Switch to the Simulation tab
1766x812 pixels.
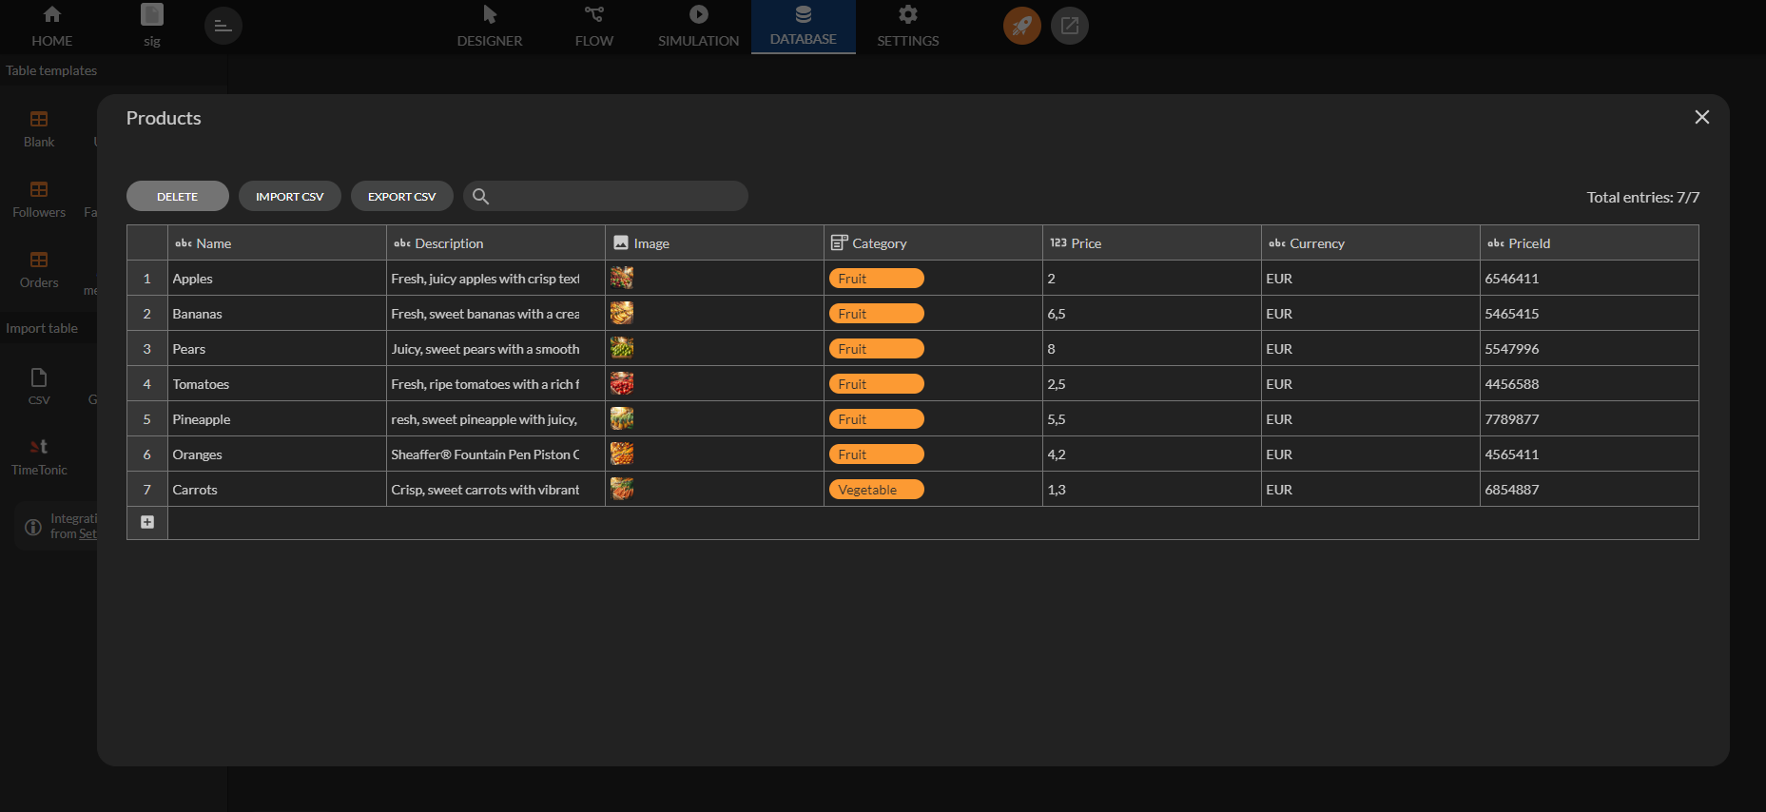coord(699,27)
